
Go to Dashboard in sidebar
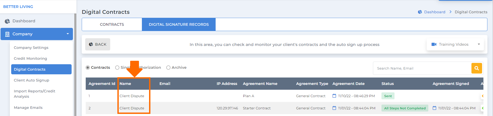coord(24,21)
